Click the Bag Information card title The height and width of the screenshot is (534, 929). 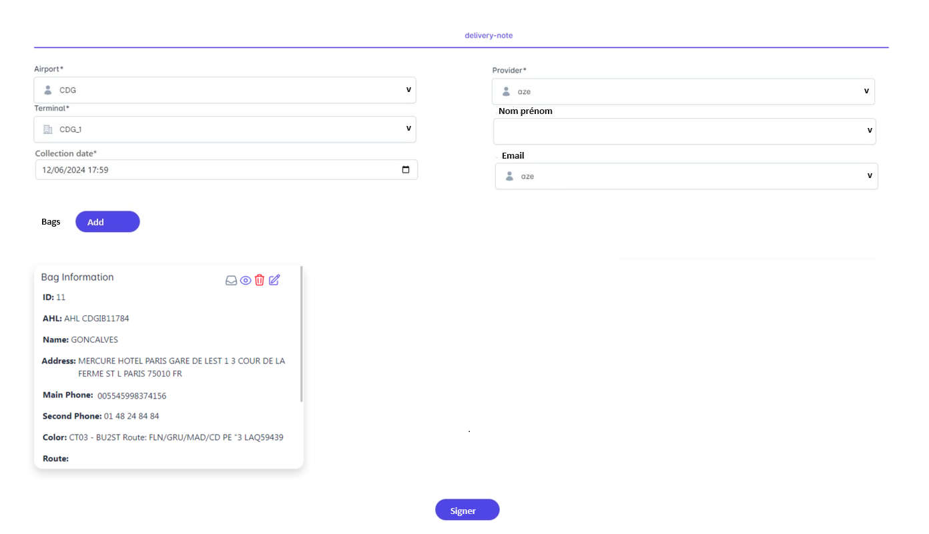[77, 277]
